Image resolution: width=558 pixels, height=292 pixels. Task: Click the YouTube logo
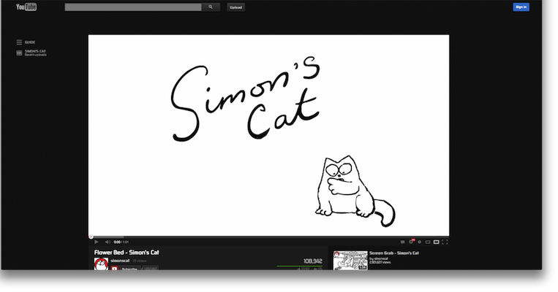coord(26,7)
